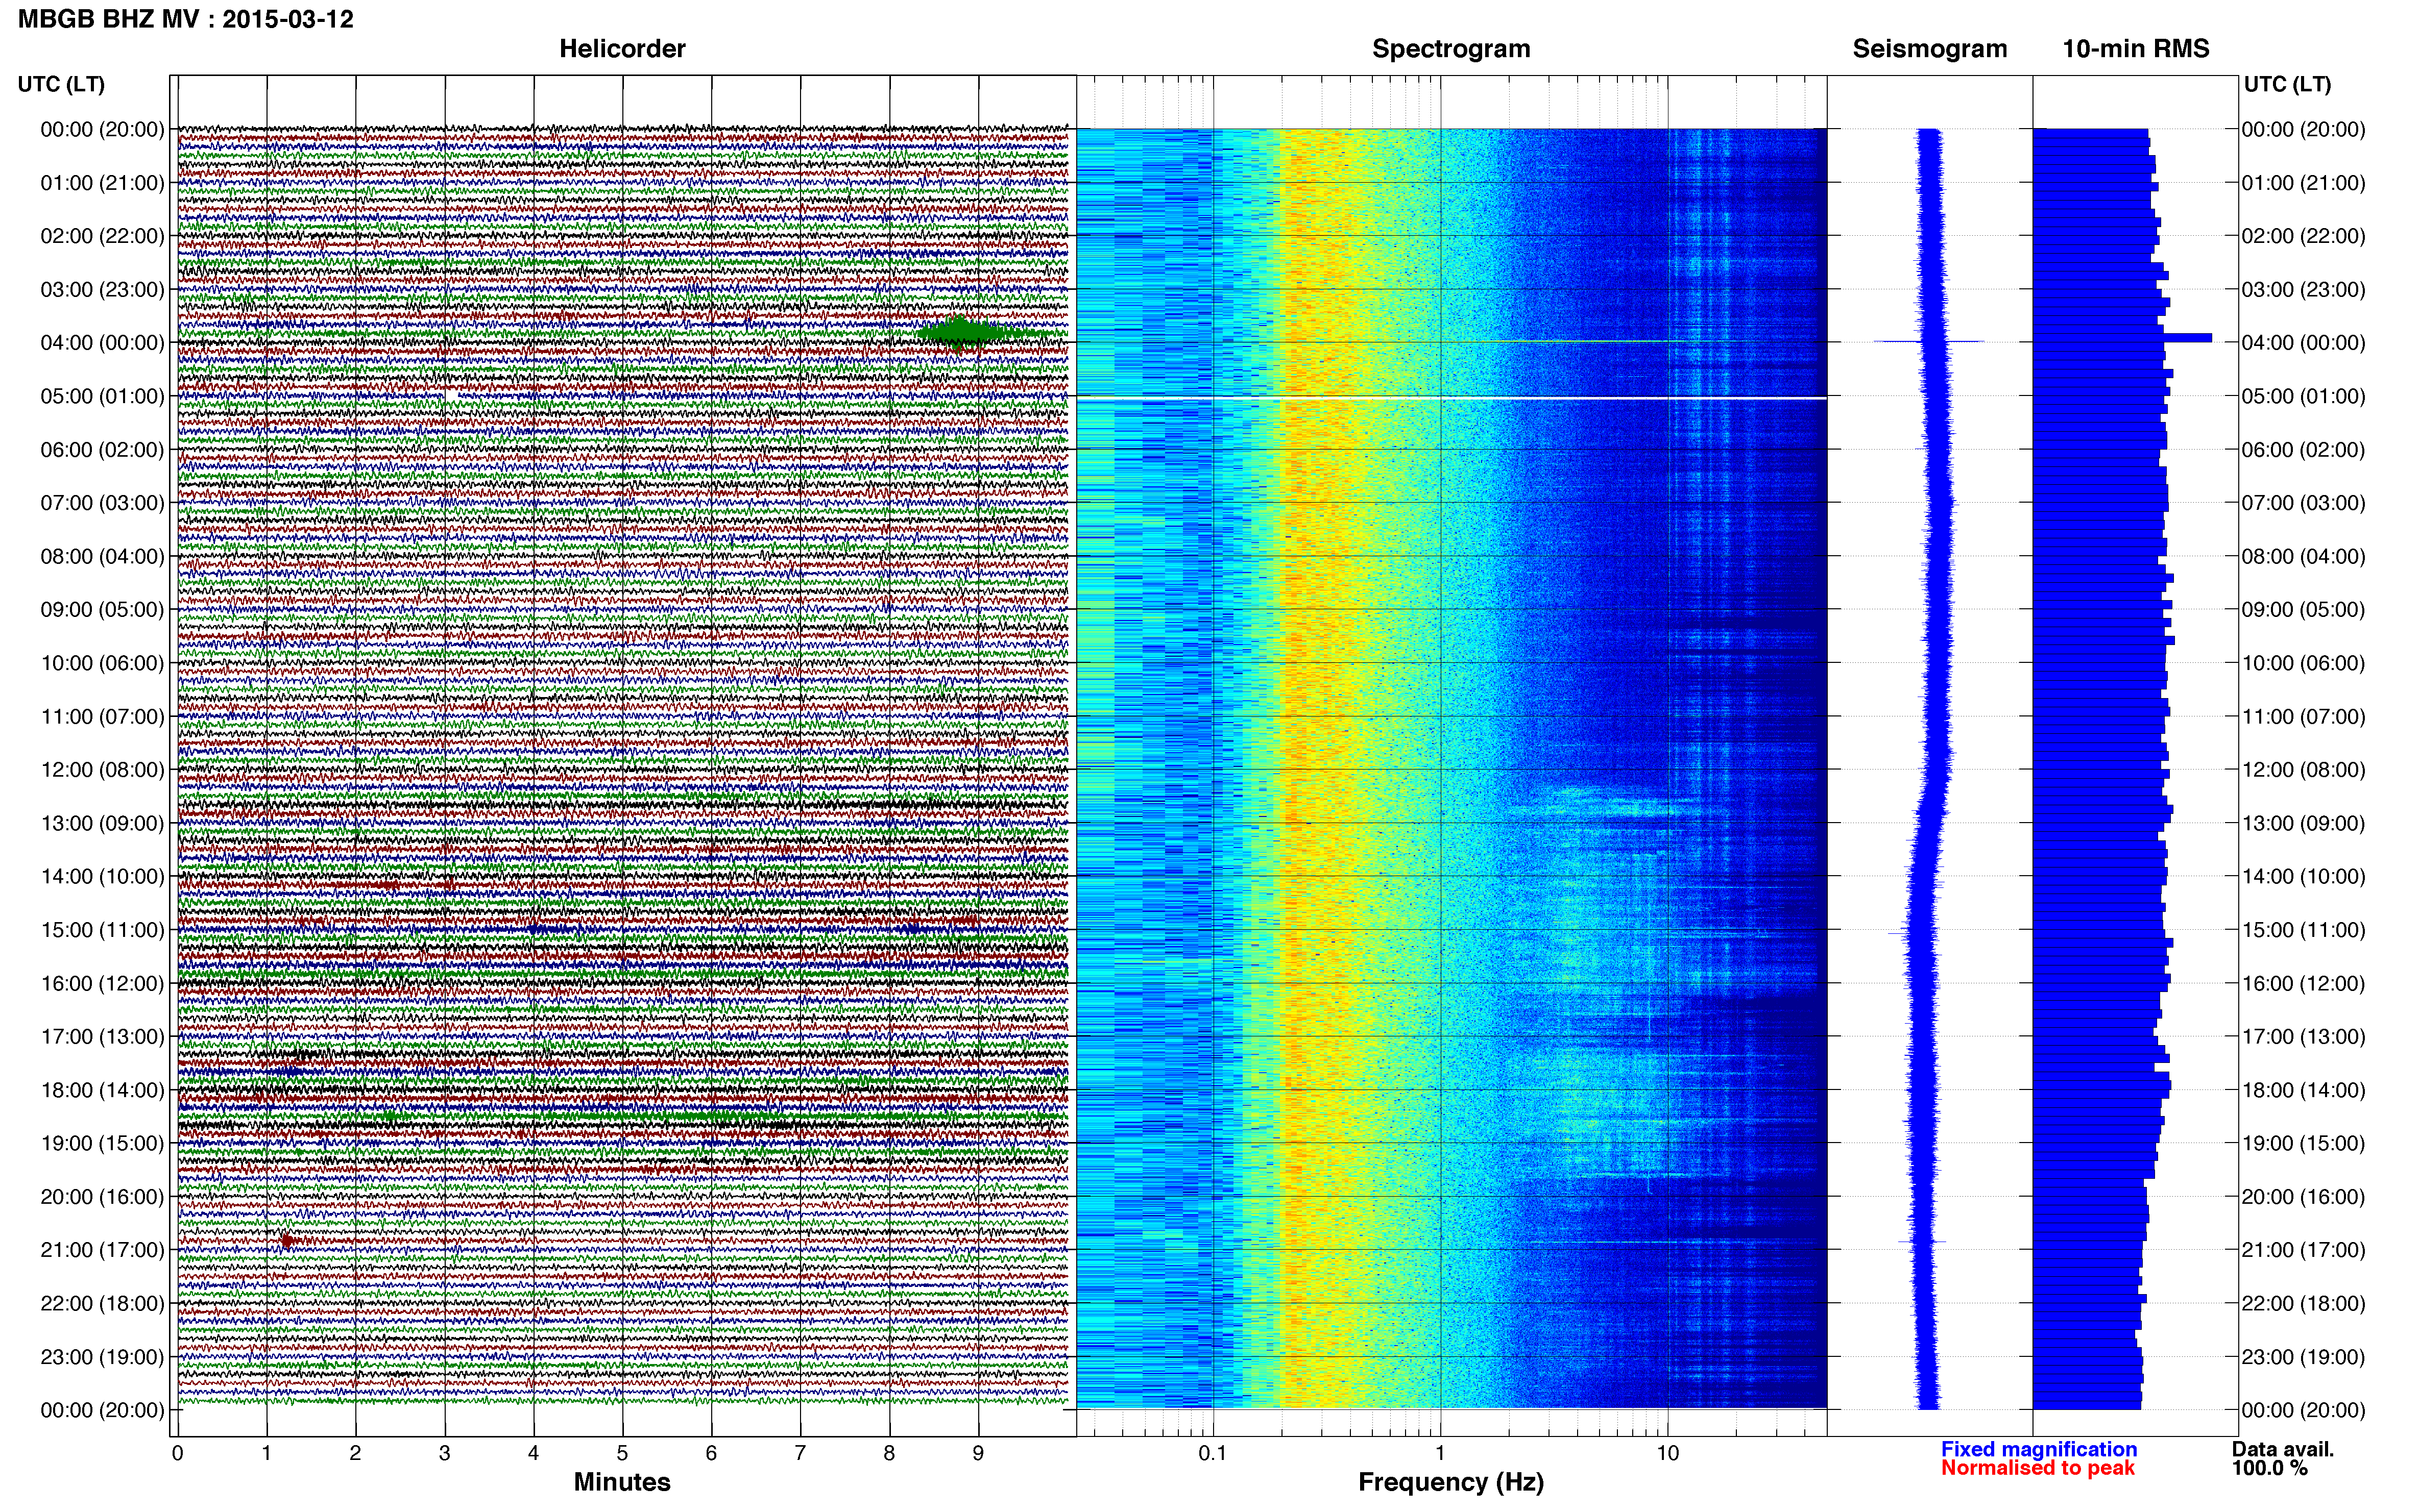Click the "Frequency (Hz)" axis label
Viewport: 2420px width, 1512px height.
[1450, 1482]
